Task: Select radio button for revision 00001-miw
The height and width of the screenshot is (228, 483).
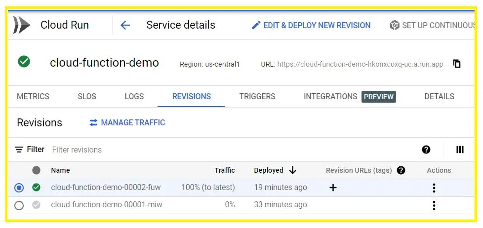Action: point(19,205)
